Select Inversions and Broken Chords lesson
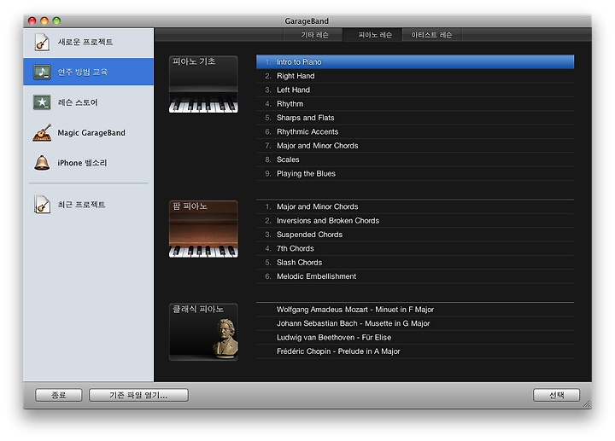 (415, 220)
